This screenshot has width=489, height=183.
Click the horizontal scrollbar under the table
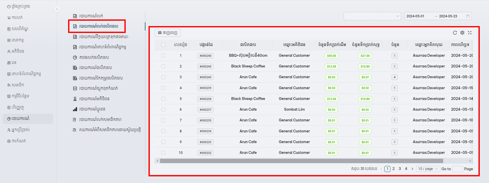[x=301, y=161]
